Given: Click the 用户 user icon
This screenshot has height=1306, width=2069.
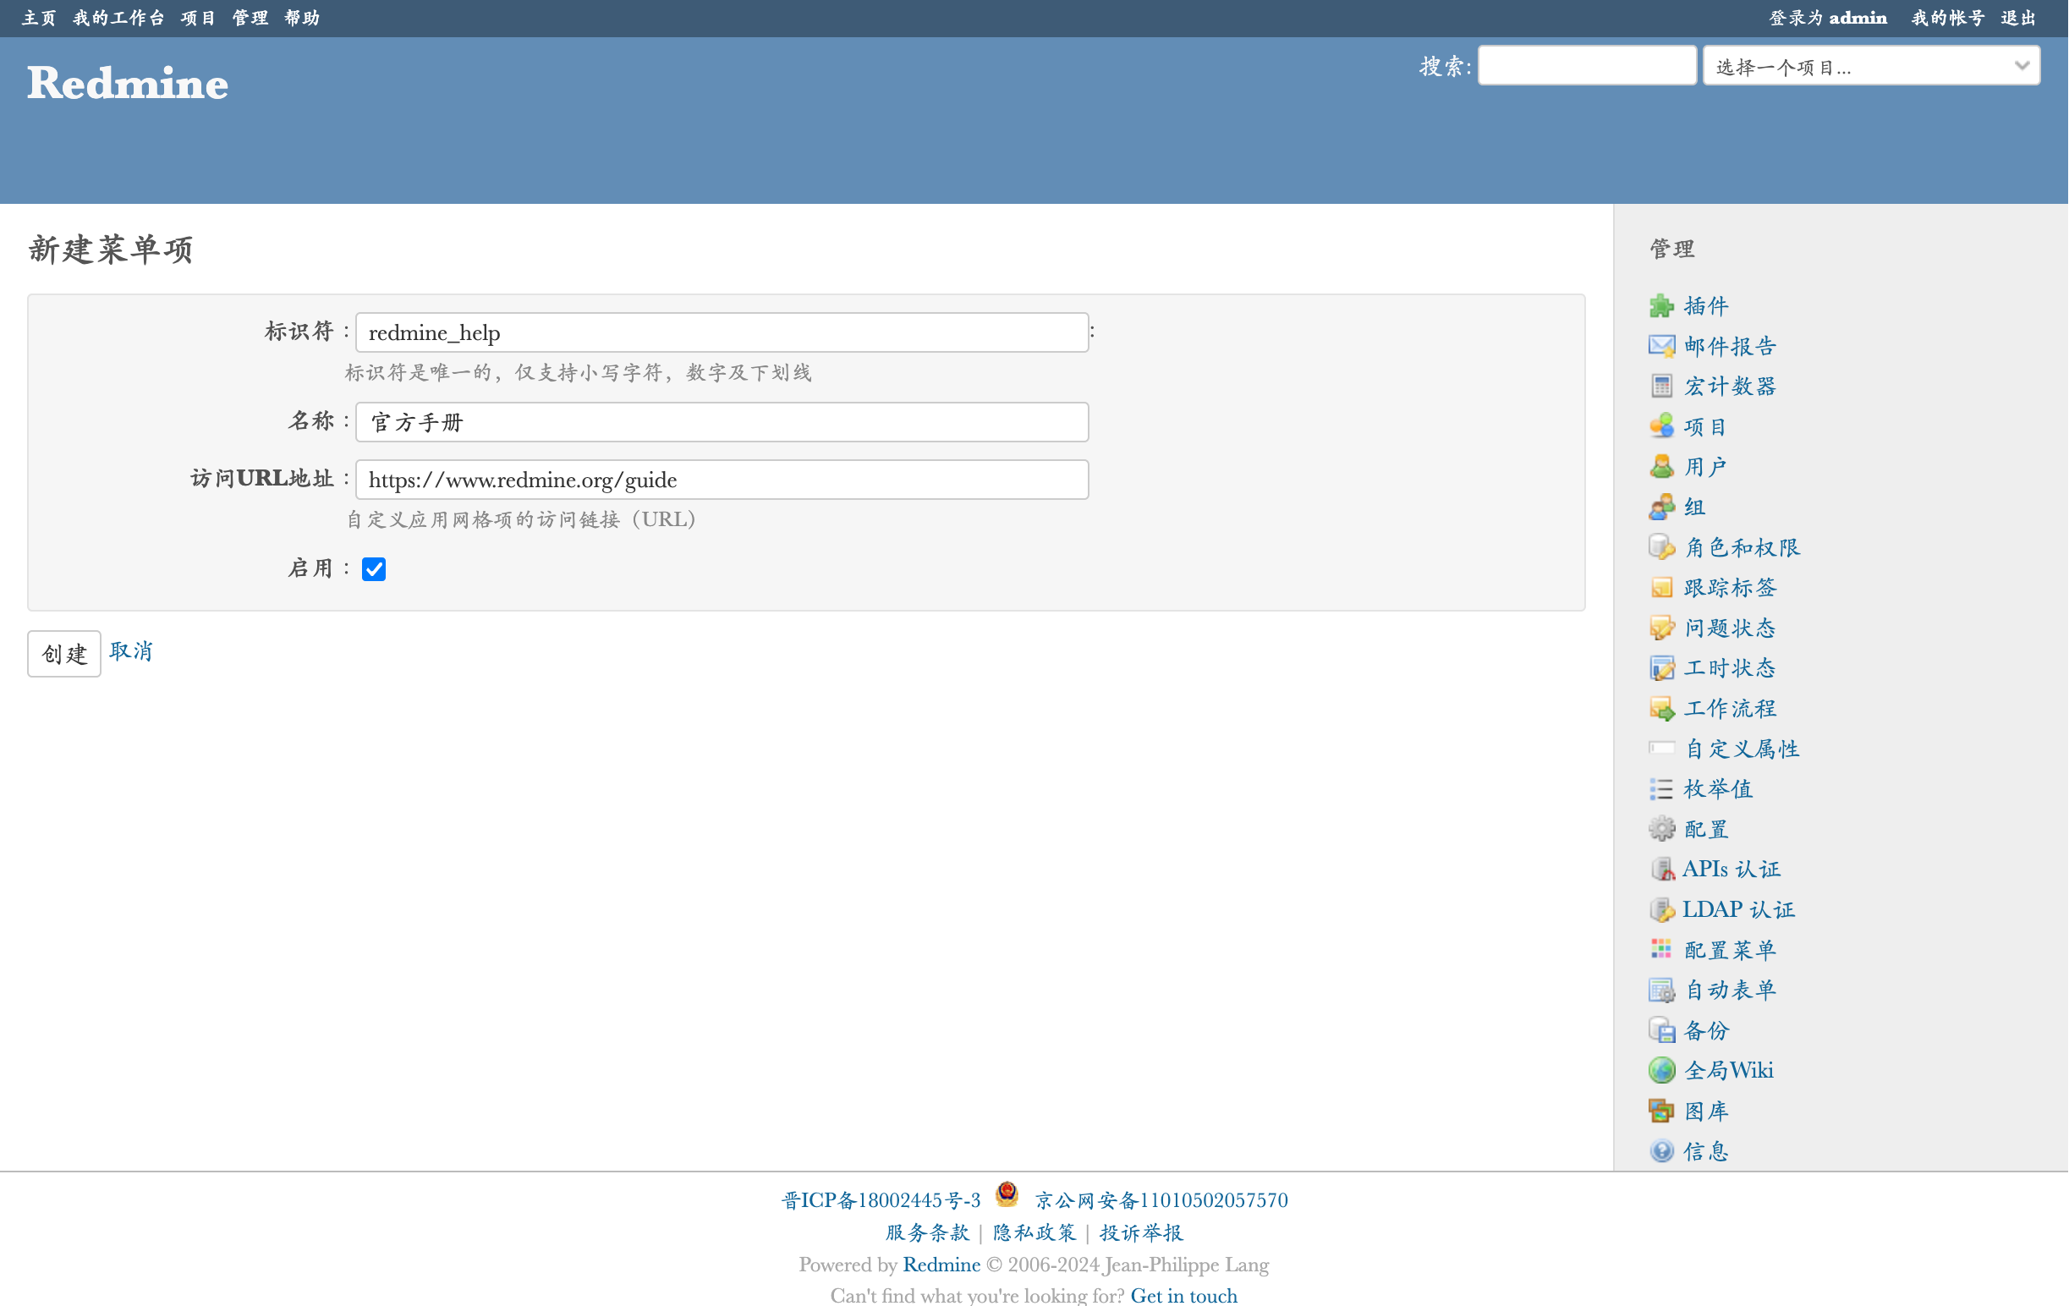Looking at the screenshot, I should coord(1661,467).
